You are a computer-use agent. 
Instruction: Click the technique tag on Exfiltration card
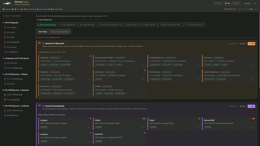(x=99, y=79)
